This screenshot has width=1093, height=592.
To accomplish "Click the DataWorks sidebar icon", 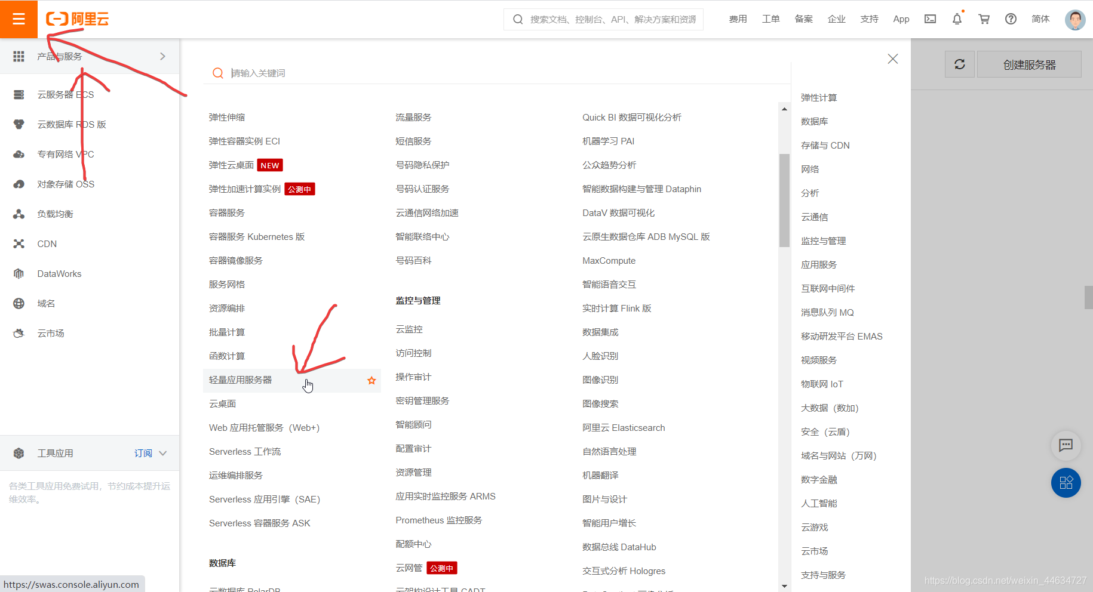I will pyautogui.click(x=19, y=273).
